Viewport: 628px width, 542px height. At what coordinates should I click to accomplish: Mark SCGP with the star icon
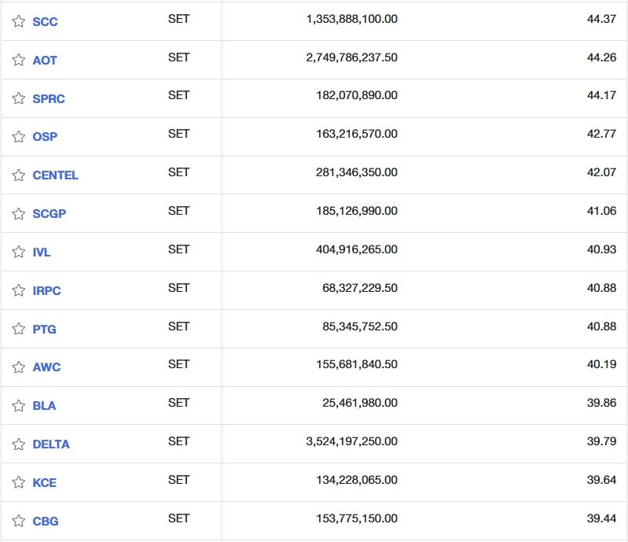click(x=19, y=214)
